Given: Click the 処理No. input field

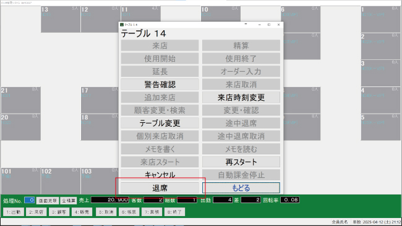Looking at the screenshot, I should click(30, 200).
